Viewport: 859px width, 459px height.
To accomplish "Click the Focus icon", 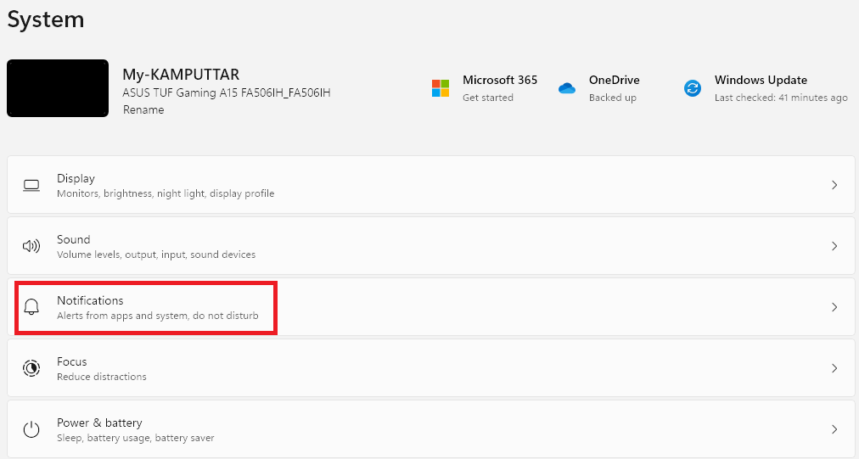I will coord(31,368).
